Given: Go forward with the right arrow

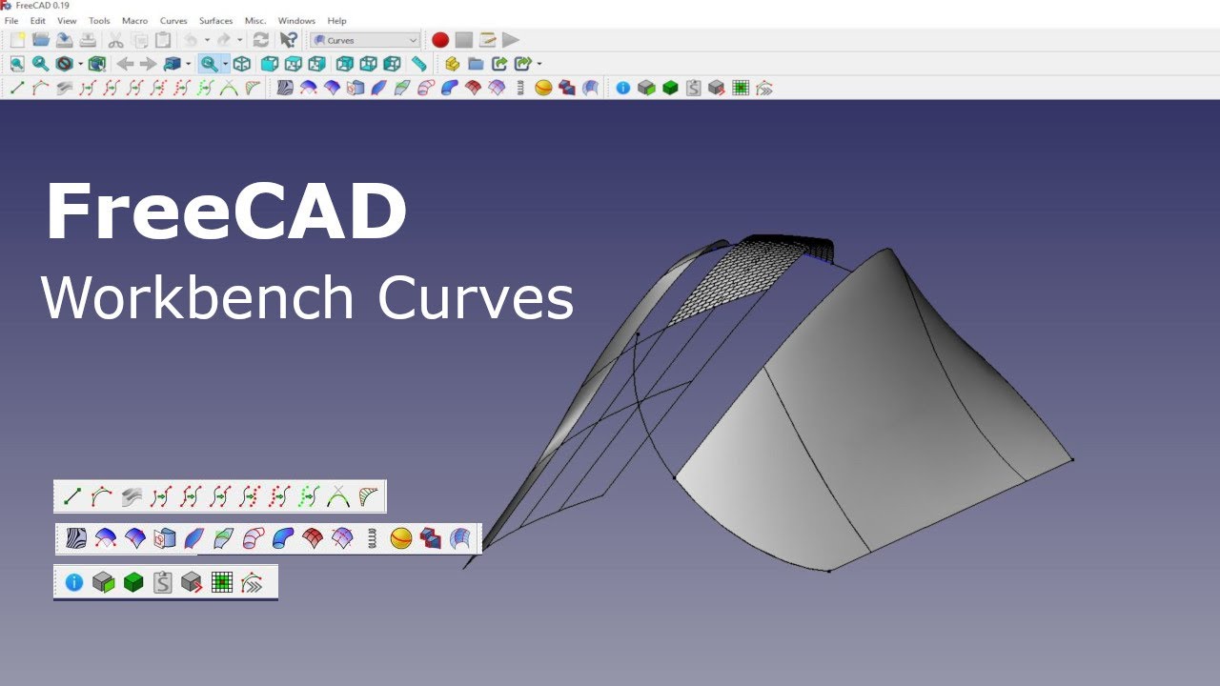Looking at the screenshot, I should pyautogui.click(x=148, y=64).
